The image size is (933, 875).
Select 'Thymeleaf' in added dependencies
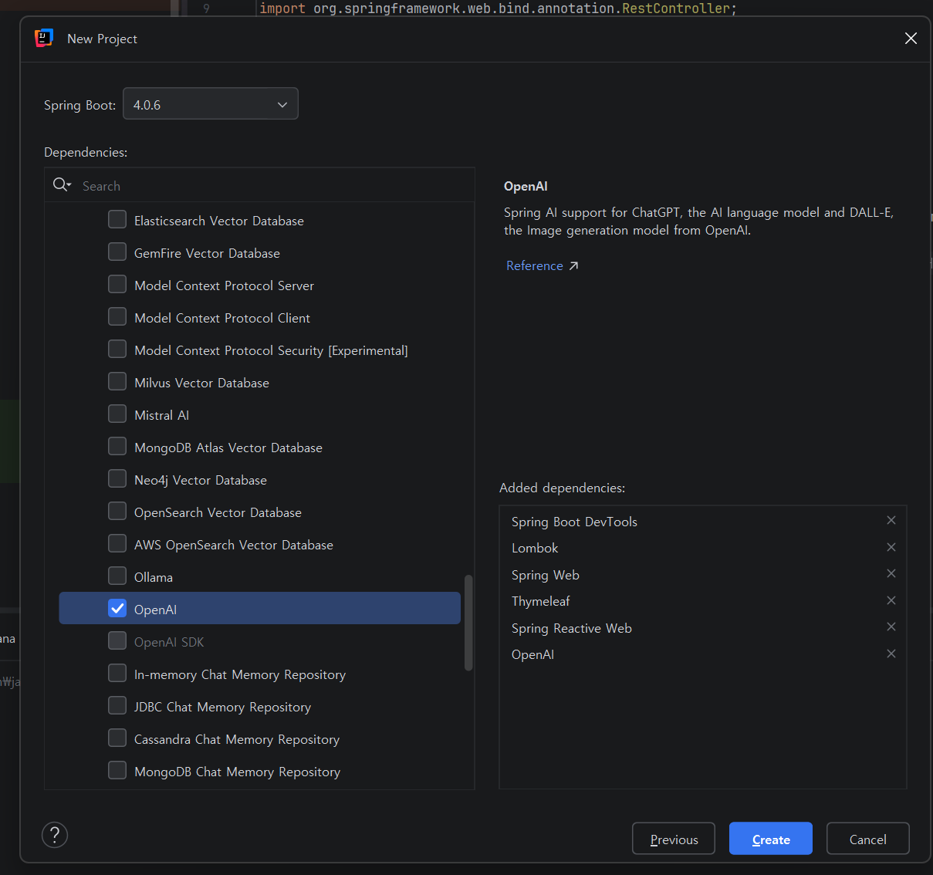pos(540,601)
